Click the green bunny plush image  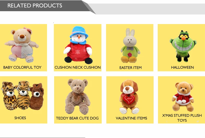click(x=130, y=46)
